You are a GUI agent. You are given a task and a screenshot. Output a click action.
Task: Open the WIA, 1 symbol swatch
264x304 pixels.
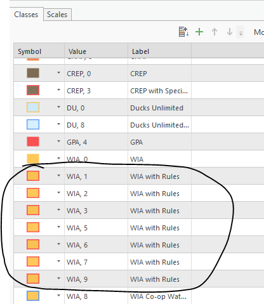33,176
